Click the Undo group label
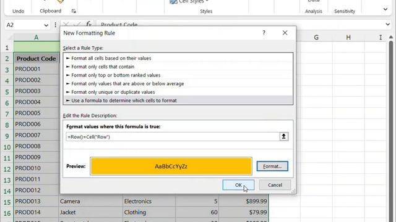The width and height of the screenshot is (396, 222). pyautogui.click(x=18, y=11)
